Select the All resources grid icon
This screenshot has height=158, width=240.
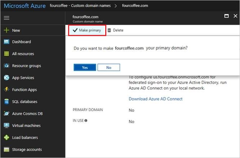point(6,54)
